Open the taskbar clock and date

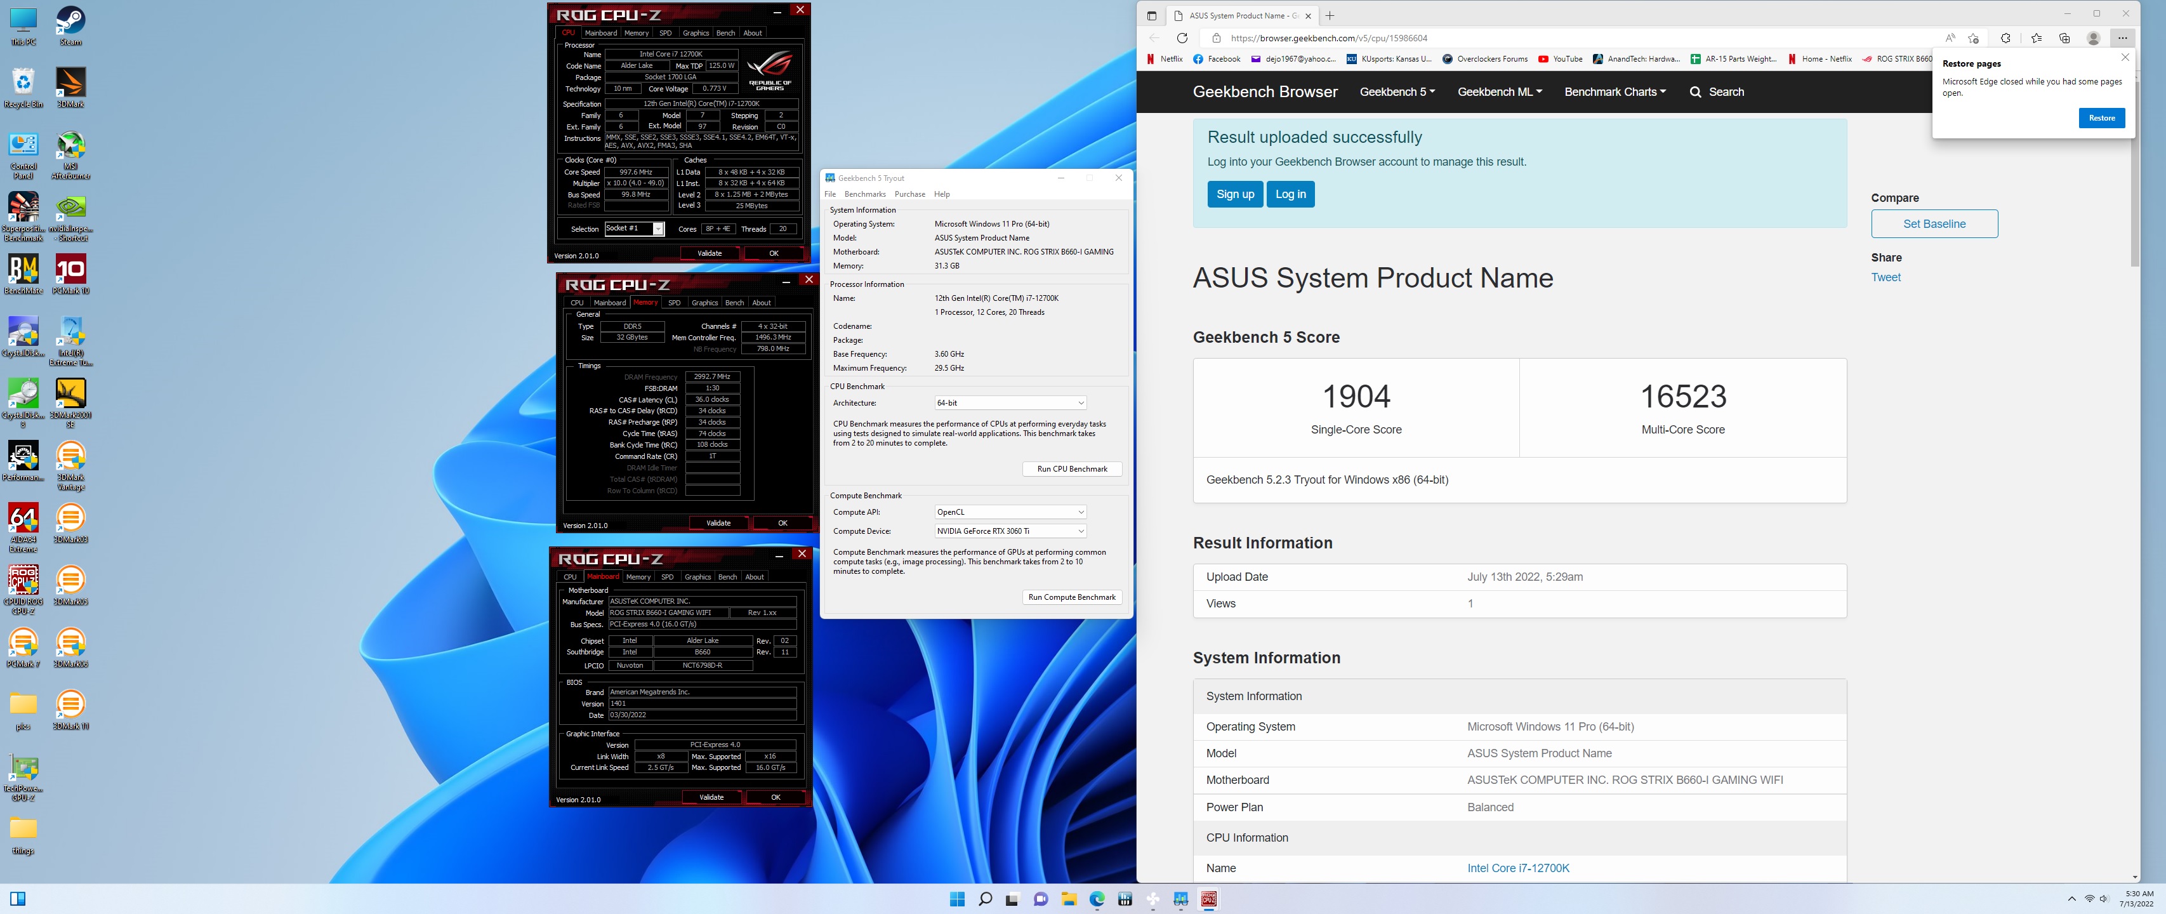tap(2137, 899)
